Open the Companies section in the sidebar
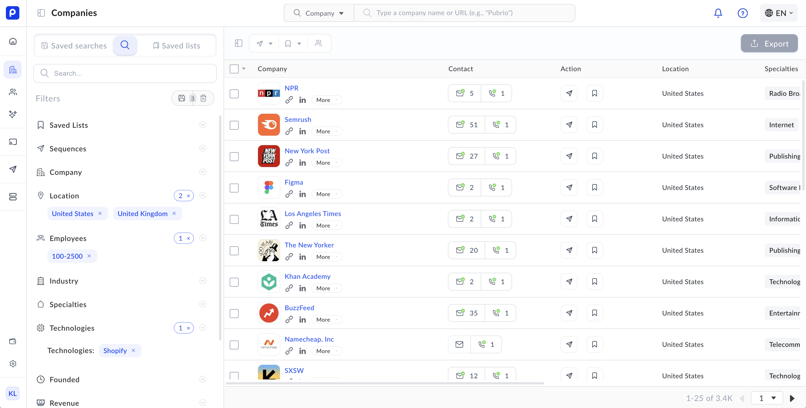Image resolution: width=806 pixels, height=408 pixels. click(x=13, y=69)
